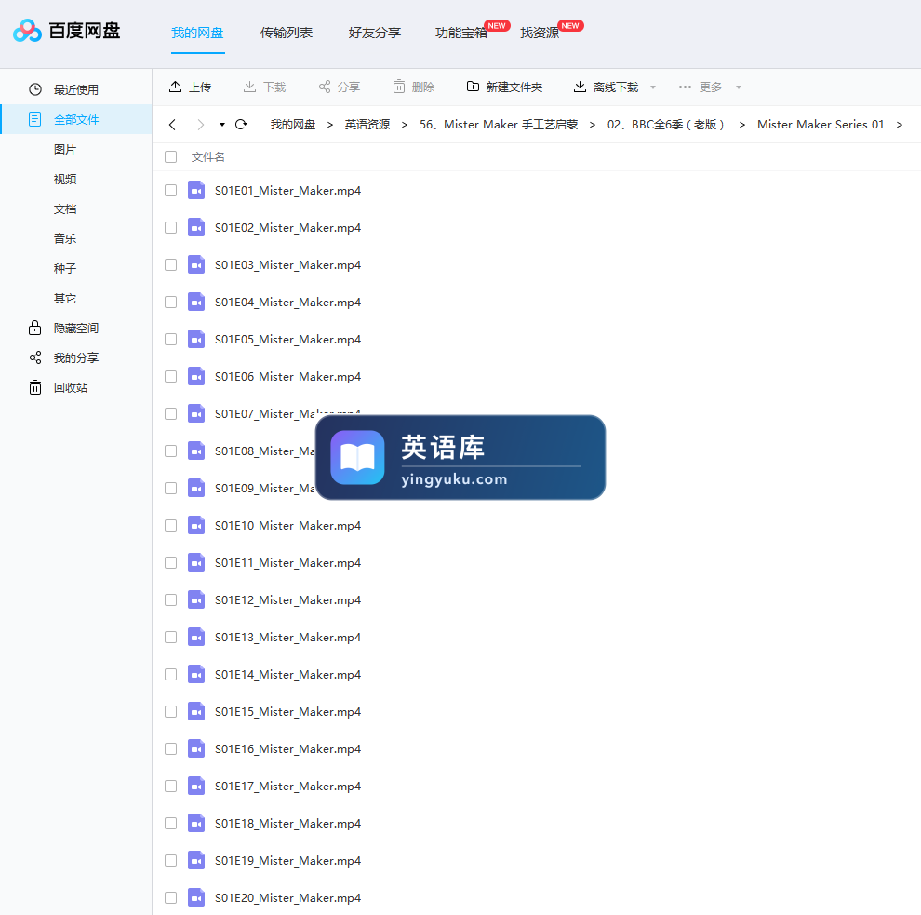Image resolution: width=921 pixels, height=915 pixels.
Task: Sort by file name column header
Action: point(208,157)
